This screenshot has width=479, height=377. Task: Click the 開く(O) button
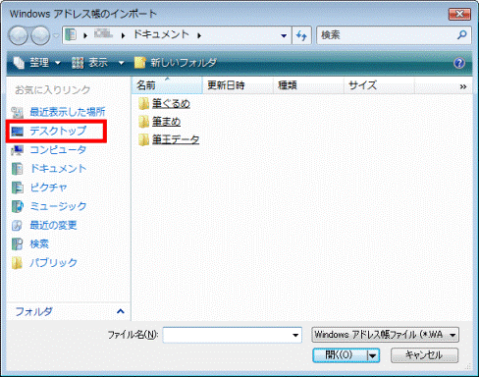[340, 355]
